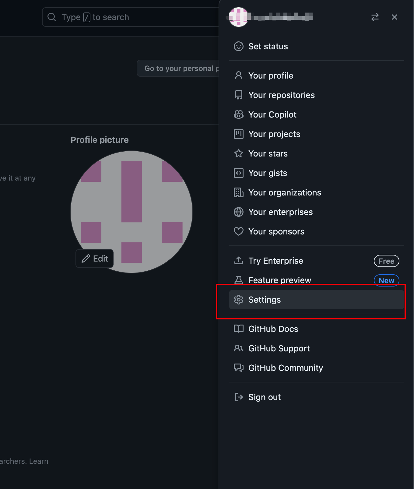Viewport: 414px width, 489px height.
Task: Open Your profile from the menu
Action: point(271,76)
